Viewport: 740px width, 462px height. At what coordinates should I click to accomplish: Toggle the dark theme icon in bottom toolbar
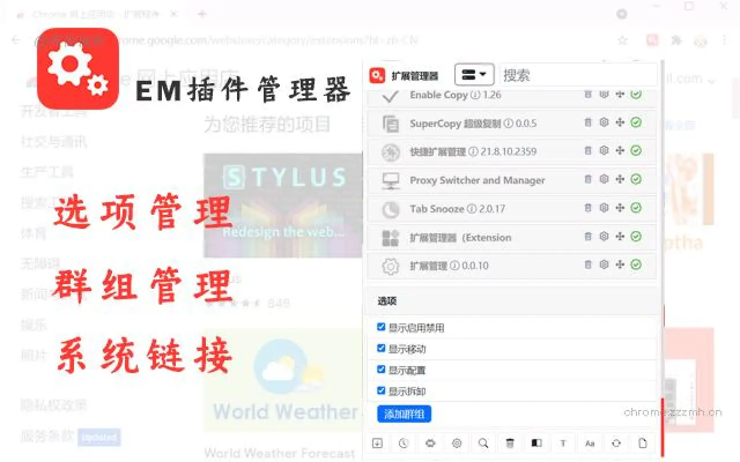(x=536, y=443)
